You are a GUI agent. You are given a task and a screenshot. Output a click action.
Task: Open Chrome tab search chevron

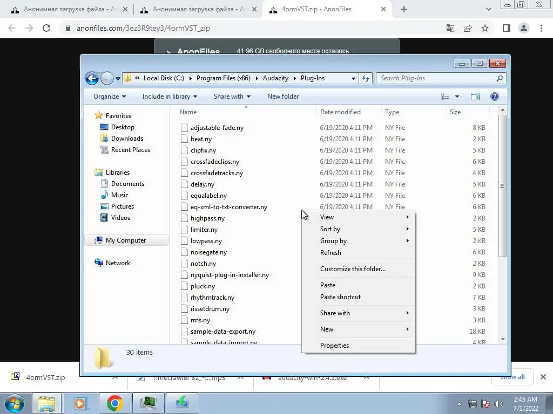coord(488,10)
